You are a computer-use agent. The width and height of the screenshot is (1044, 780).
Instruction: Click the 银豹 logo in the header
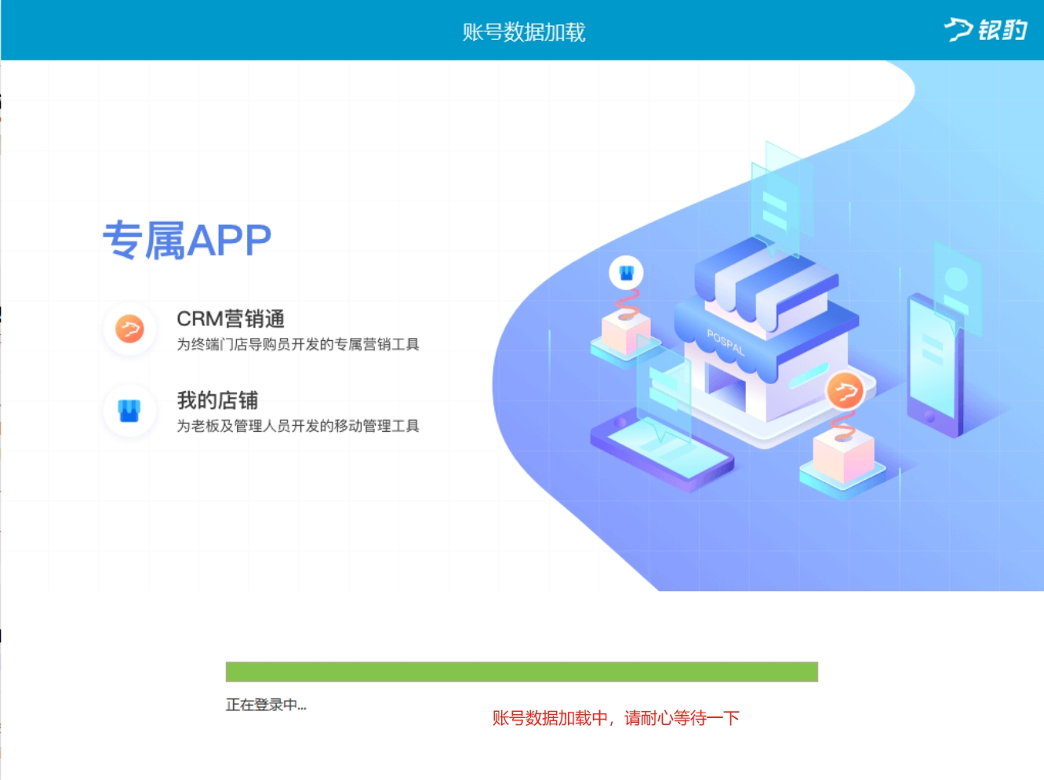pyautogui.click(x=985, y=30)
